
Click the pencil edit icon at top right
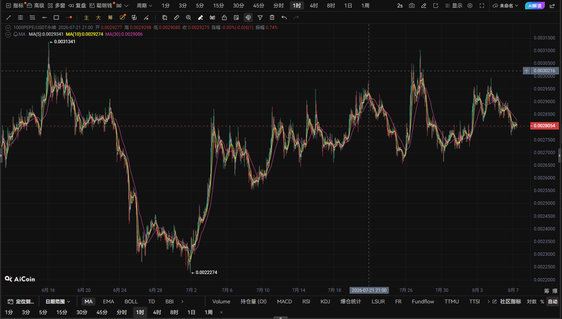click(424, 6)
